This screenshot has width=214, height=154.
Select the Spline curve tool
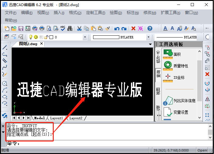coord(5,67)
